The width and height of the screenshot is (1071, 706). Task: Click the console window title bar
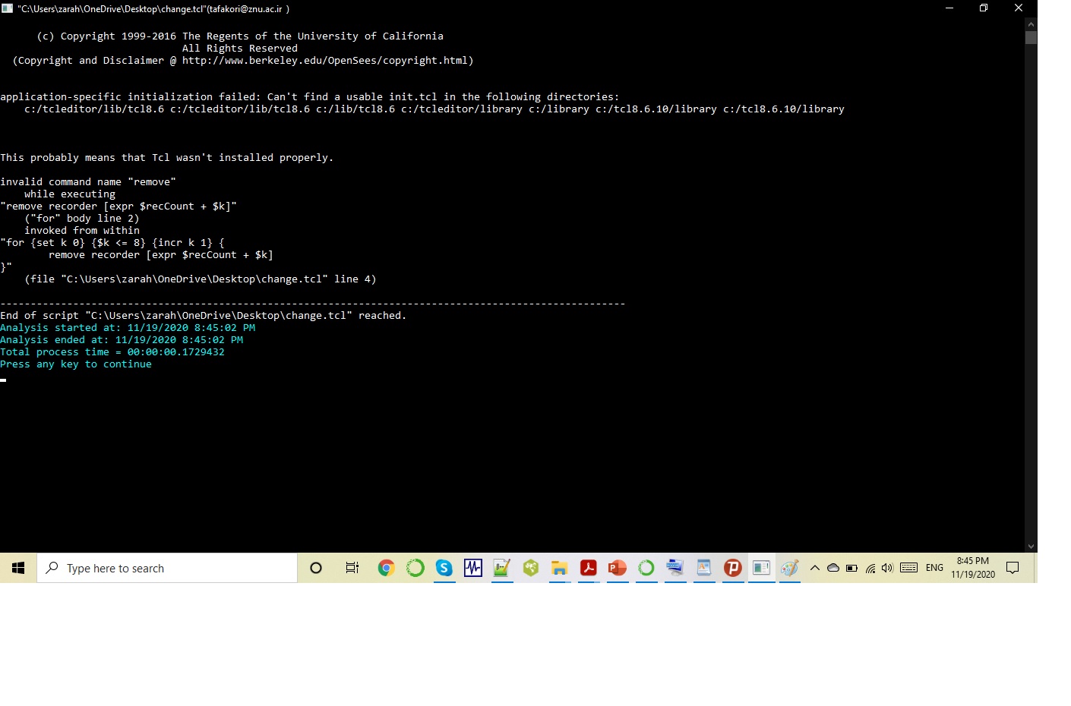pos(456,8)
